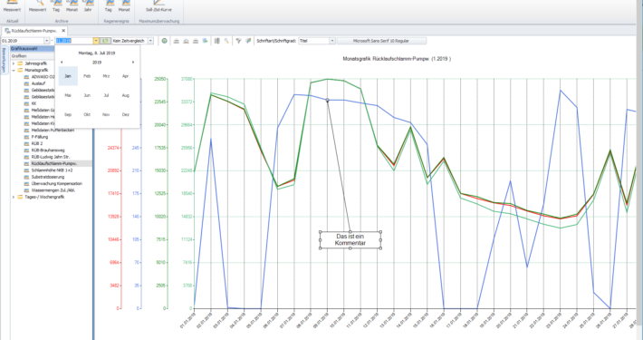The width and height of the screenshot is (643, 340).
Task: Open the Tag archive graphic
Action: (x=56, y=6)
